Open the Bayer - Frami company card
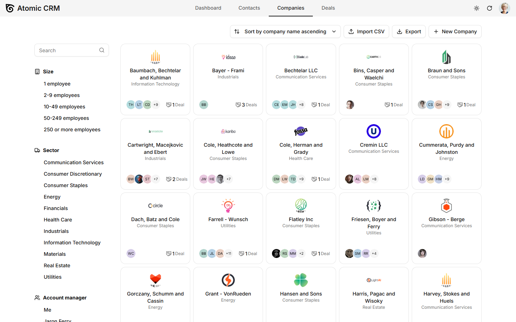 pyautogui.click(x=228, y=79)
